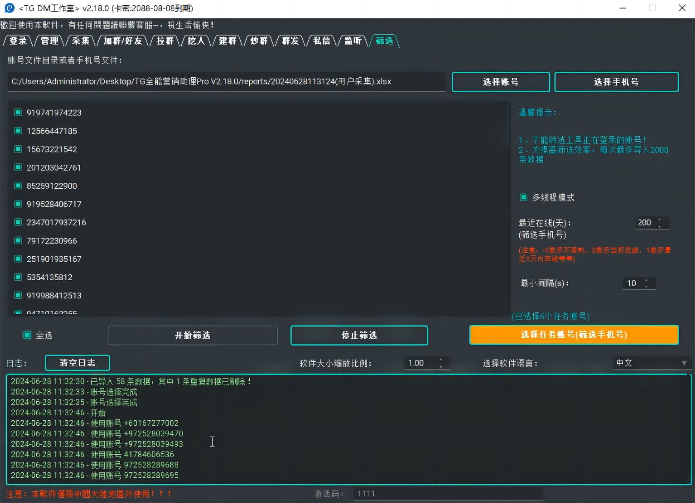Click log entry 使用账号 +60167277002
Image resolution: width=695 pixels, height=503 pixels.
(94, 423)
